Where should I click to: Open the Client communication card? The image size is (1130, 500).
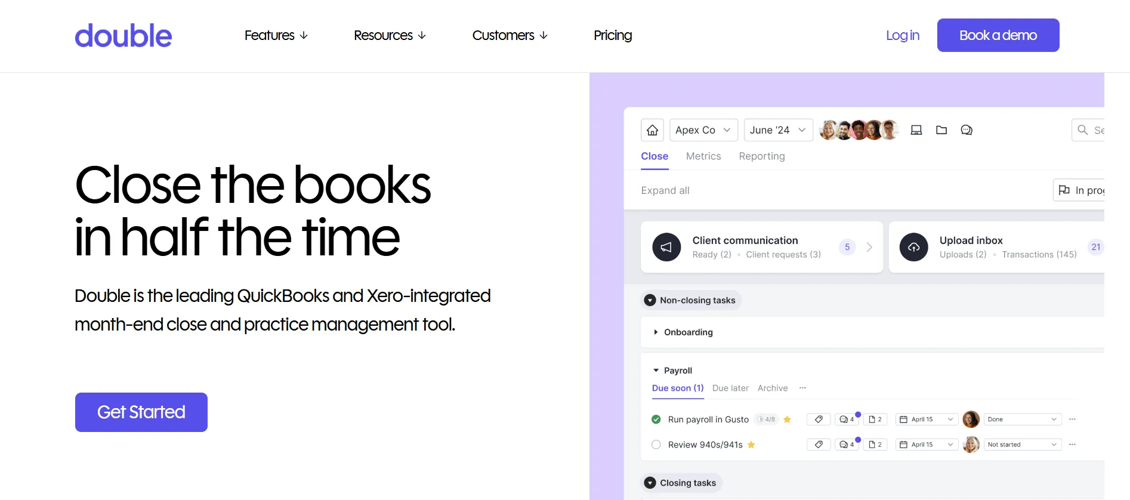coord(762,247)
